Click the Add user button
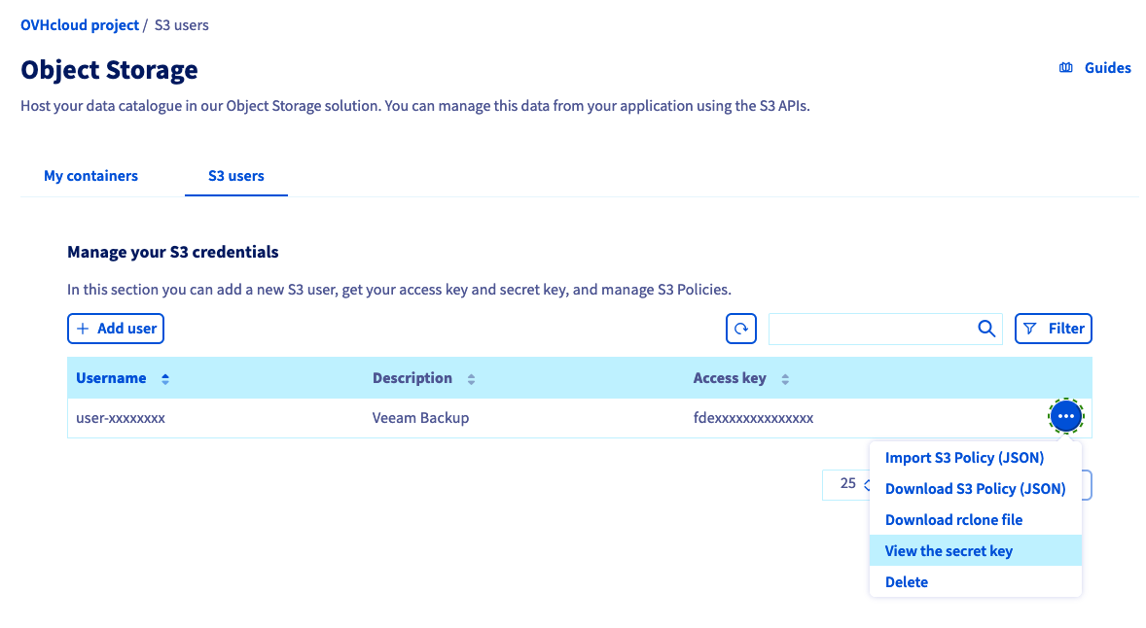 tap(115, 329)
